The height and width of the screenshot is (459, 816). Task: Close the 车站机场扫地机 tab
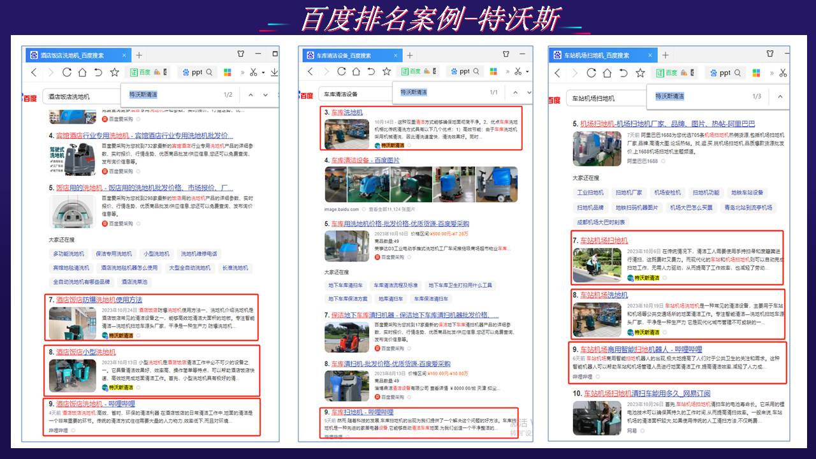(x=650, y=55)
